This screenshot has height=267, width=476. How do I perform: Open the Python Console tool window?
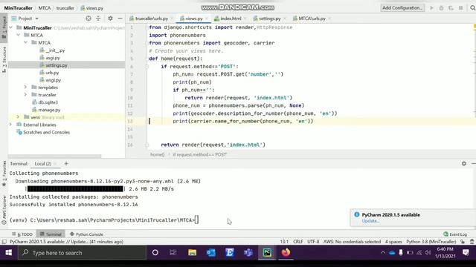86,234
